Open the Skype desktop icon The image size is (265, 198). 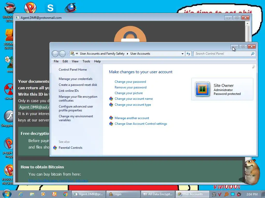tap(50, 8)
